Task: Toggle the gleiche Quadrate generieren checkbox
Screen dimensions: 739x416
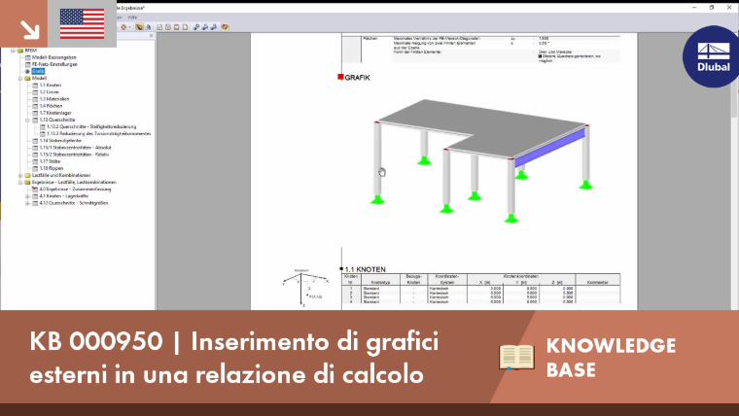Action: (x=540, y=56)
